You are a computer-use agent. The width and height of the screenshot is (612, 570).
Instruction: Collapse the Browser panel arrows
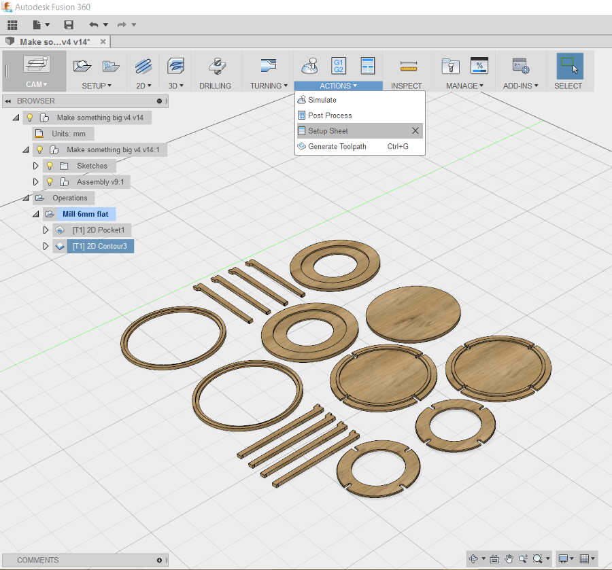7,101
